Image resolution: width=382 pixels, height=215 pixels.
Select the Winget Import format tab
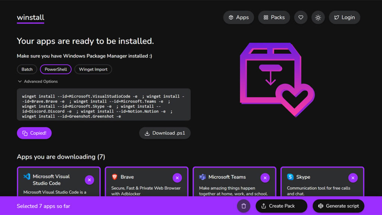click(x=93, y=69)
